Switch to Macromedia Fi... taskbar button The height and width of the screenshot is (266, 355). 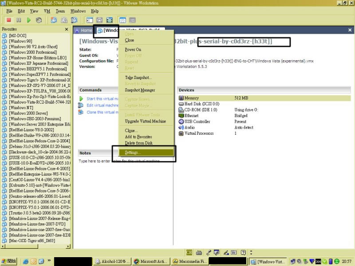(x=190, y=262)
